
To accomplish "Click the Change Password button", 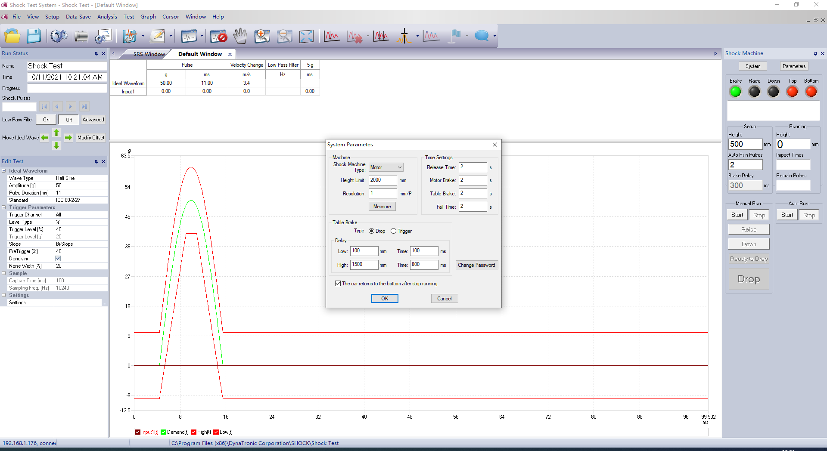I will point(476,265).
